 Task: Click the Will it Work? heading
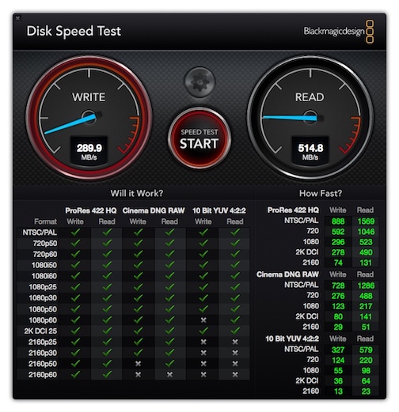coord(137,193)
